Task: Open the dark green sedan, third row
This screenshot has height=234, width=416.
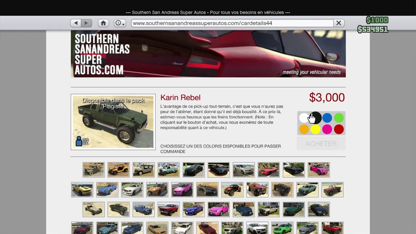Action: [294, 210]
